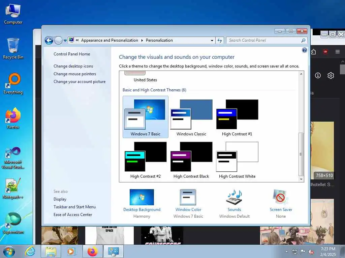This screenshot has height=258, width=345.
Task: Click the Control Panel icon in address bar
Action: pos(71,40)
